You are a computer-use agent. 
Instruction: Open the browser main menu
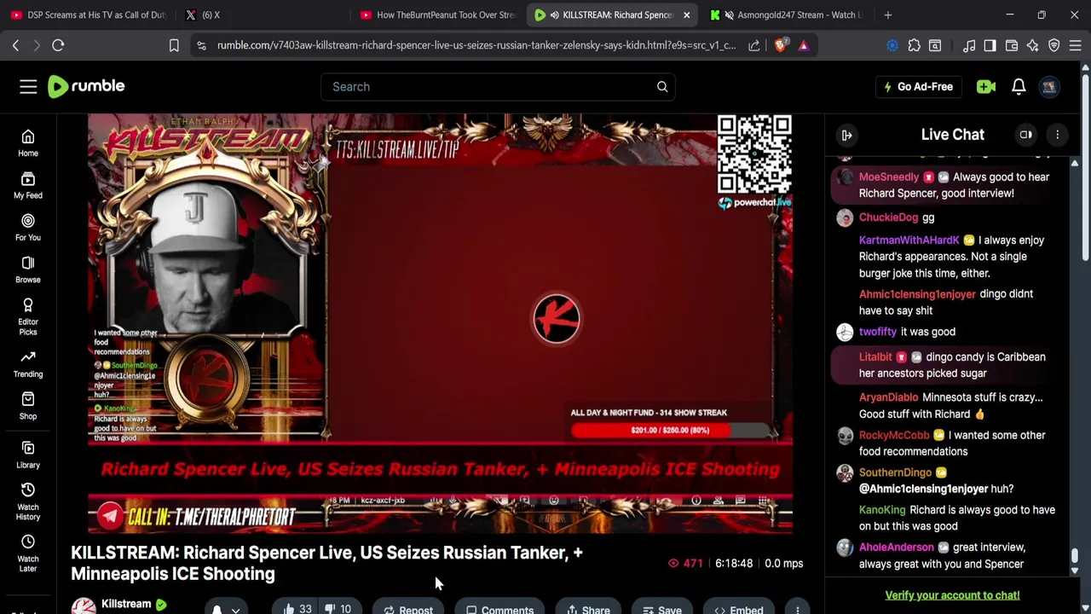click(1076, 45)
